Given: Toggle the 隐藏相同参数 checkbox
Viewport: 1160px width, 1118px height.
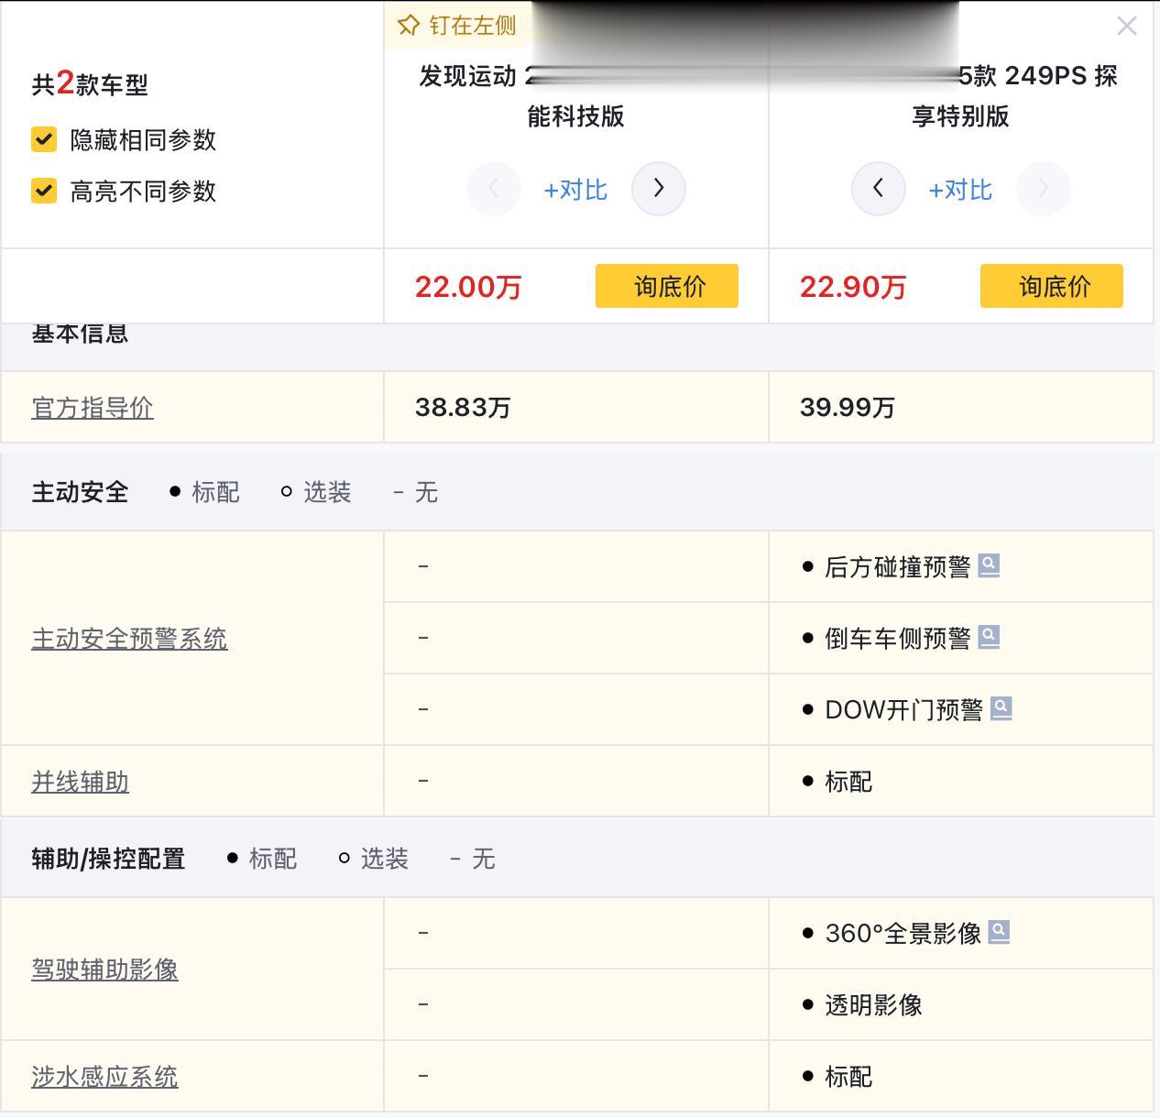Looking at the screenshot, I should (44, 139).
